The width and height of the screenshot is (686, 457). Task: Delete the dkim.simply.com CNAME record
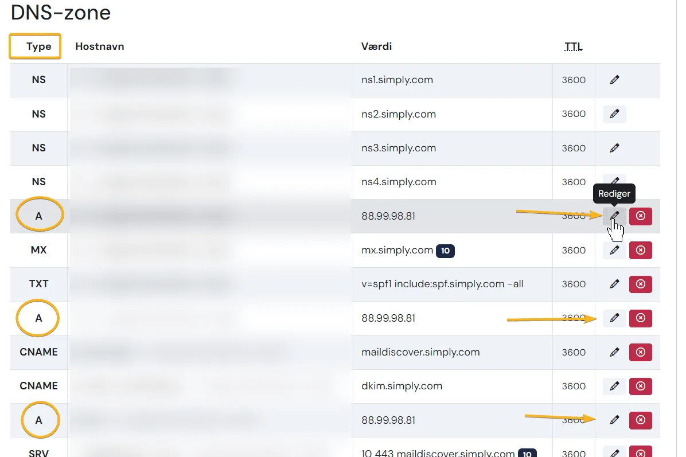tap(641, 386)
